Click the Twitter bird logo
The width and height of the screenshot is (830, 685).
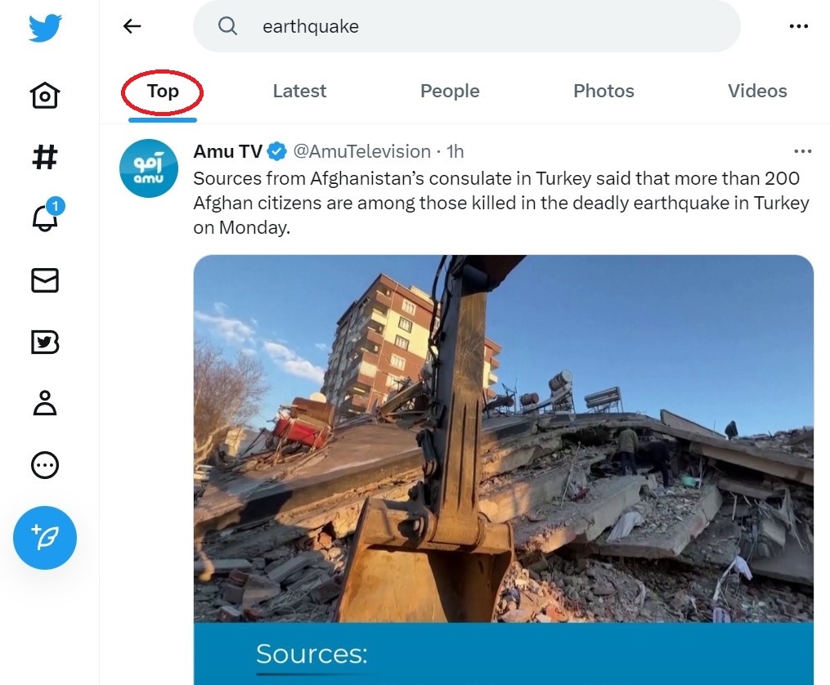pyautogui.click(x=45, y=29)
